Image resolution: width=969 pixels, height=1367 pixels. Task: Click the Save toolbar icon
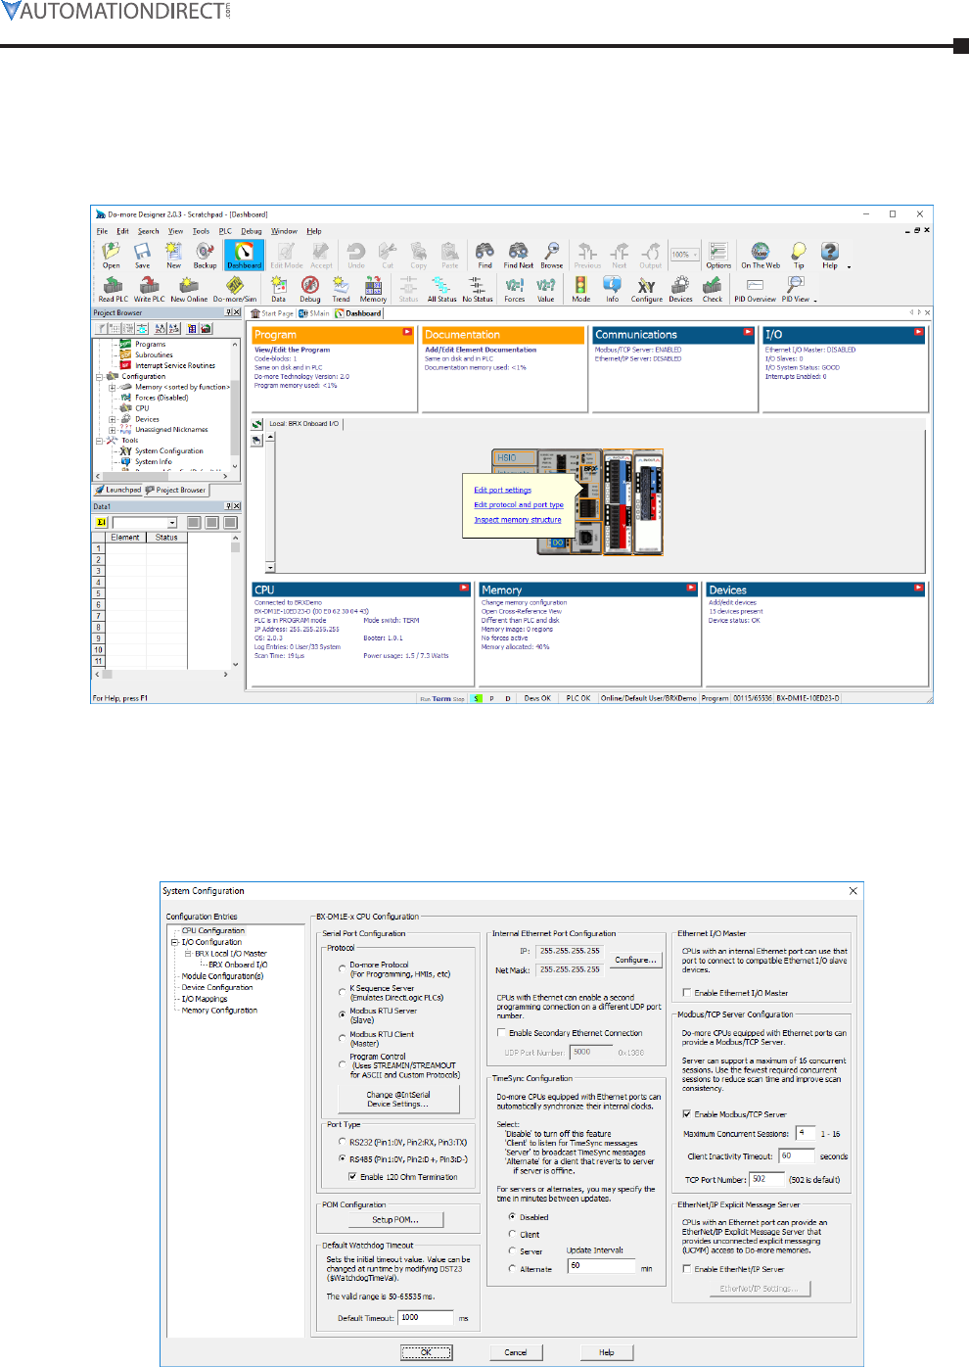coord(142,255)
